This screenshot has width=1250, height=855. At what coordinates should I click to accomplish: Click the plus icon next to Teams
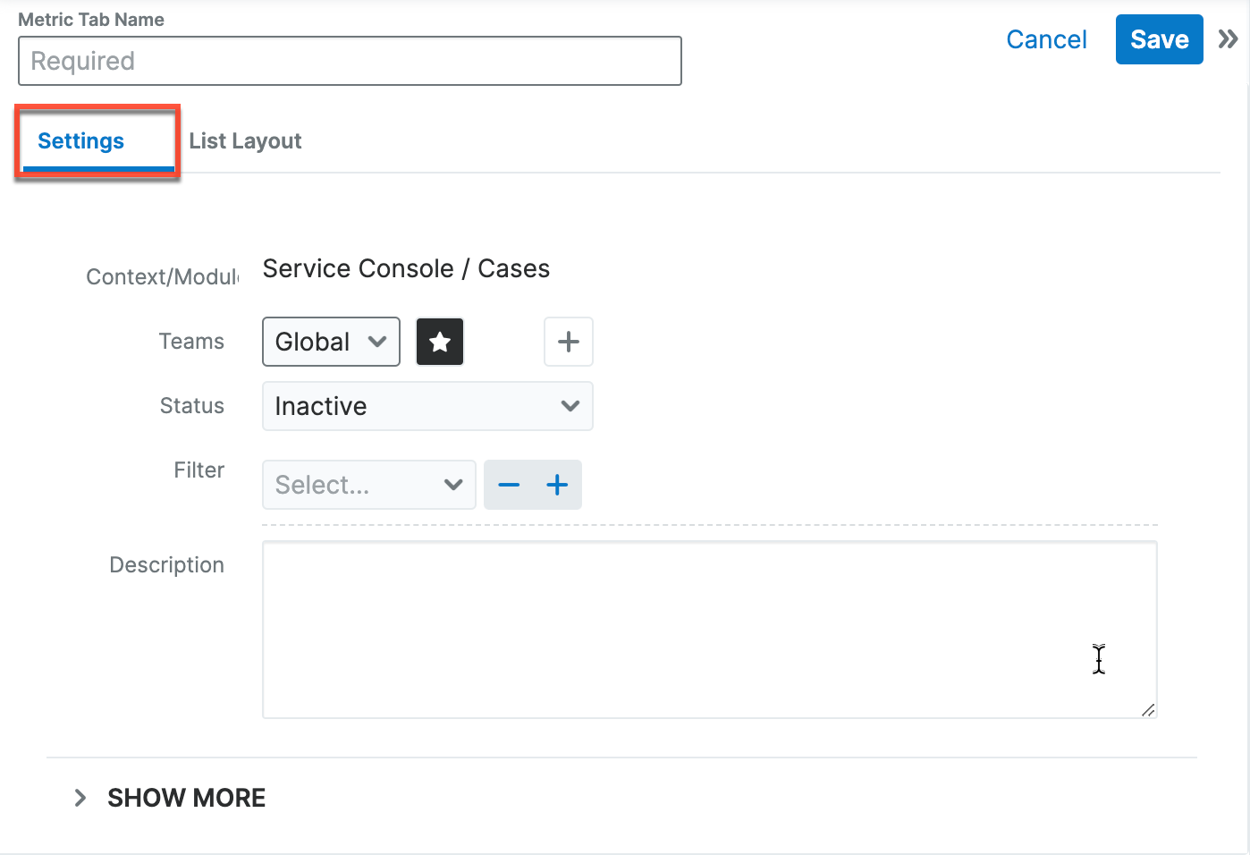(x=569, y=342)
